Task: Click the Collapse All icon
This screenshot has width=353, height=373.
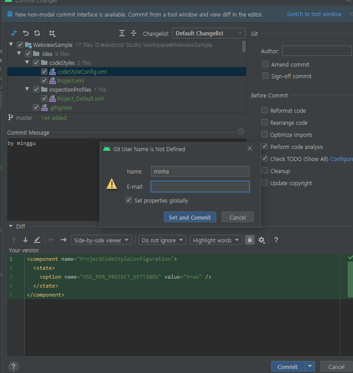Action: 134,33
